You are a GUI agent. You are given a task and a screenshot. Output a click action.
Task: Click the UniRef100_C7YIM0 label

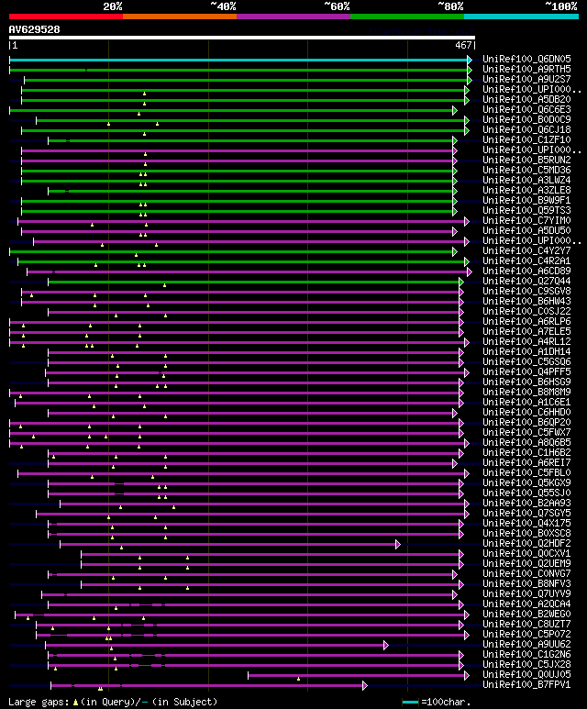526,221
